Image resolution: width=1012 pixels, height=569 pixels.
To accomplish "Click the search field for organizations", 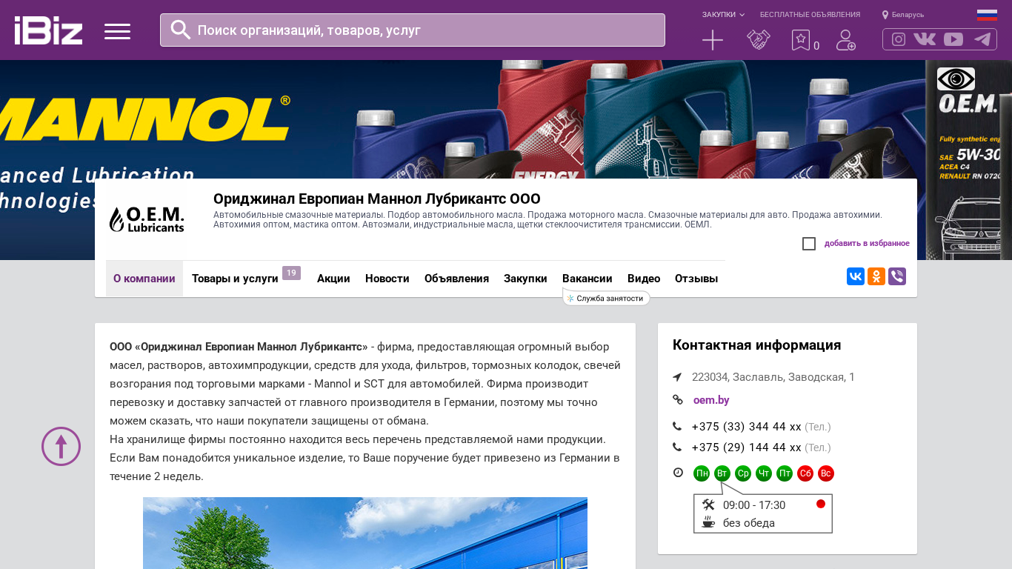I will (x=412, y=30).
